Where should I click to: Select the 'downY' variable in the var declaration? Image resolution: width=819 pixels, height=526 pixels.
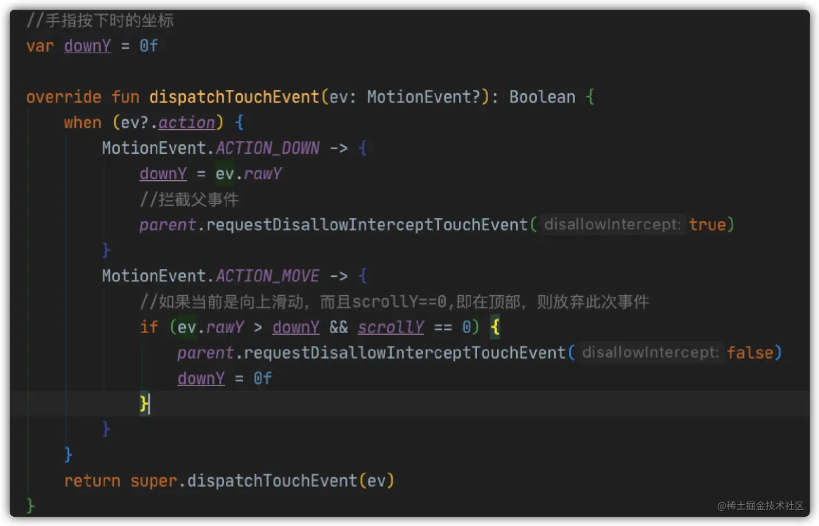87,46
